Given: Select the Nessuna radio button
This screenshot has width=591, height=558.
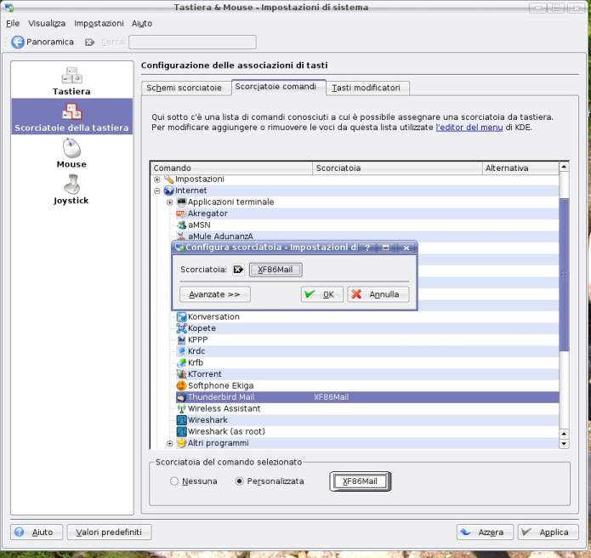Looking at the screenshot, I should 174,481.
